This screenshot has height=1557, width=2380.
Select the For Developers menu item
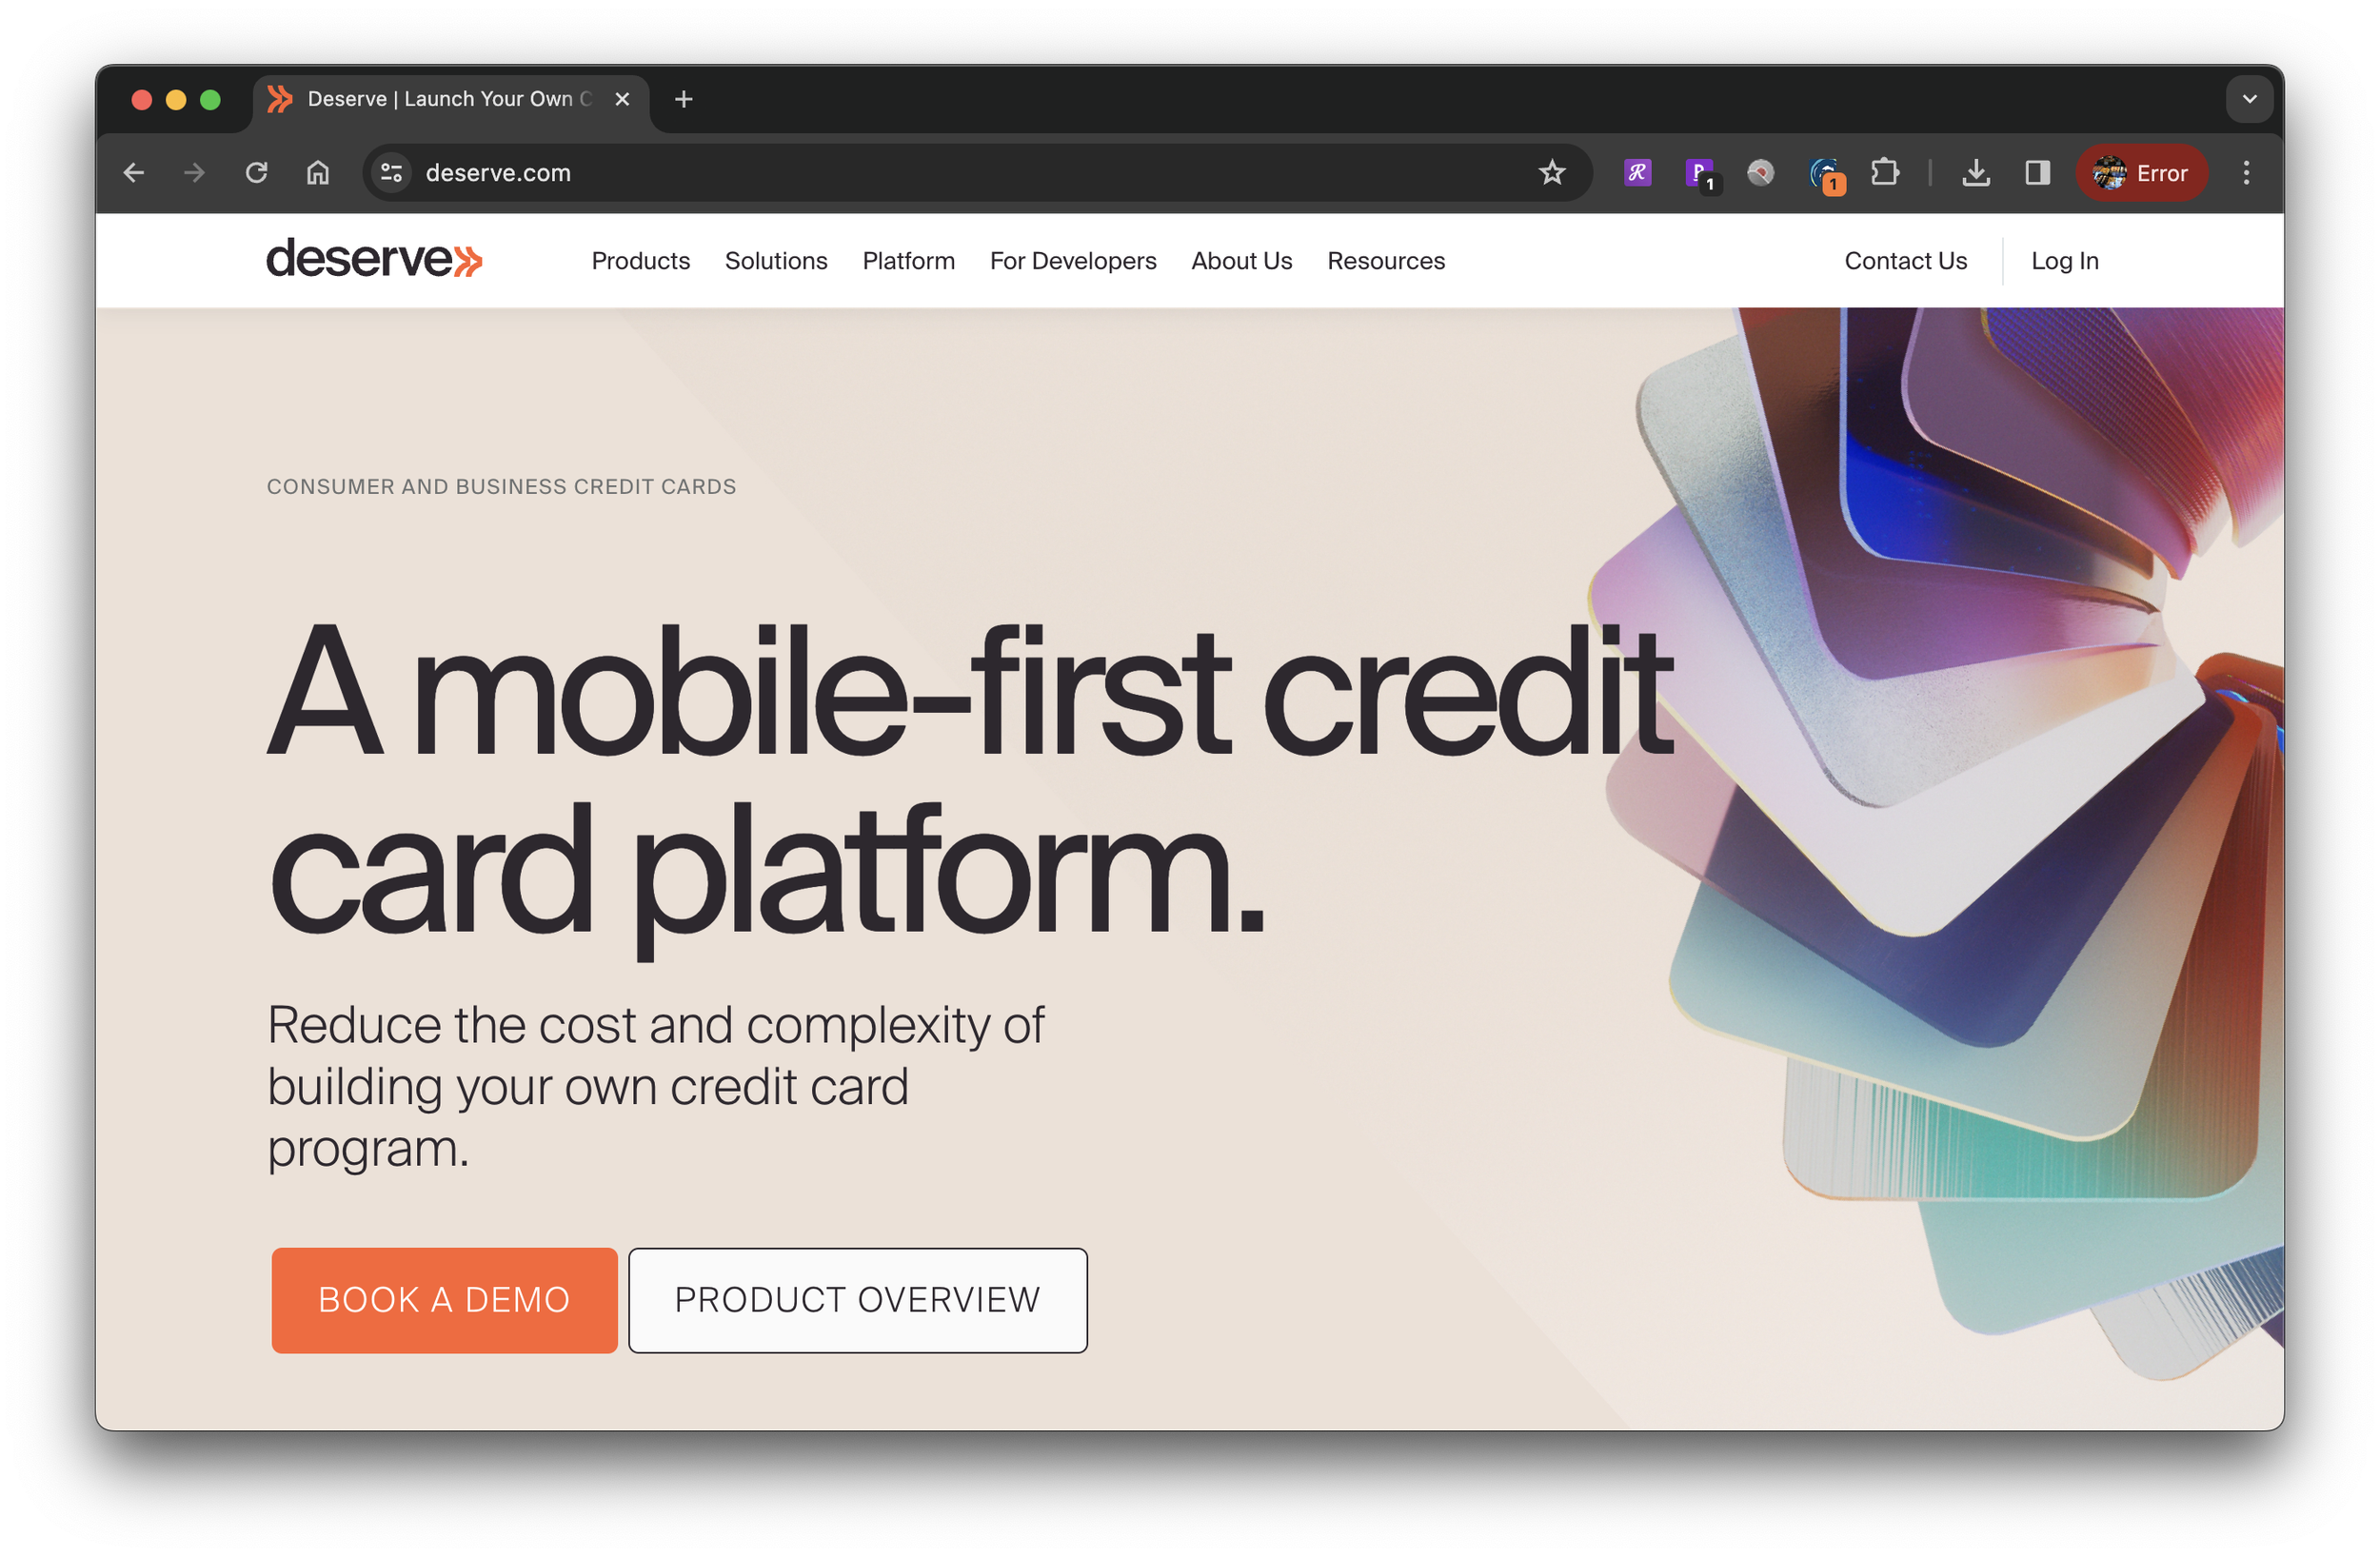pyautogui.click(x=1073, y=261)
